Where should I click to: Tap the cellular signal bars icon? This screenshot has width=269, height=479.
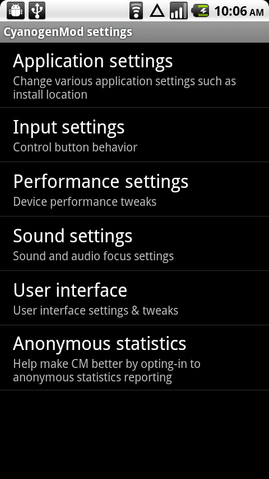pos(179,11)
